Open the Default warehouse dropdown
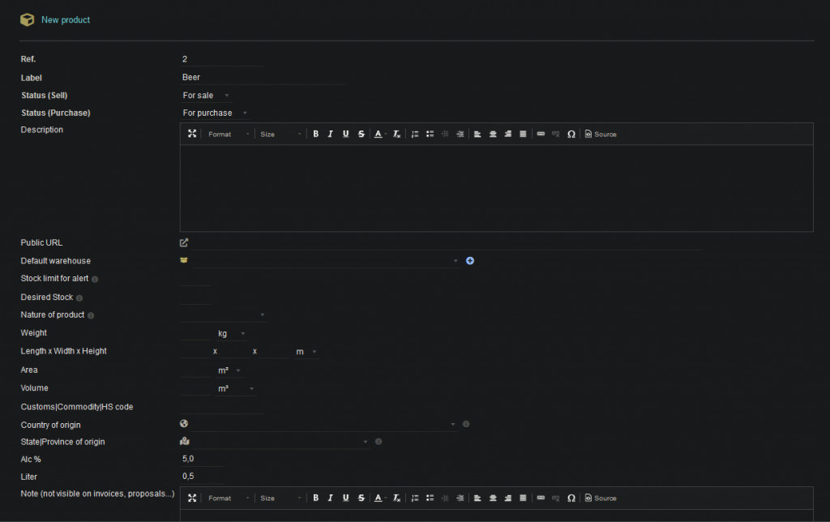Screen dimensions: 830x522 tap(326, 260)
